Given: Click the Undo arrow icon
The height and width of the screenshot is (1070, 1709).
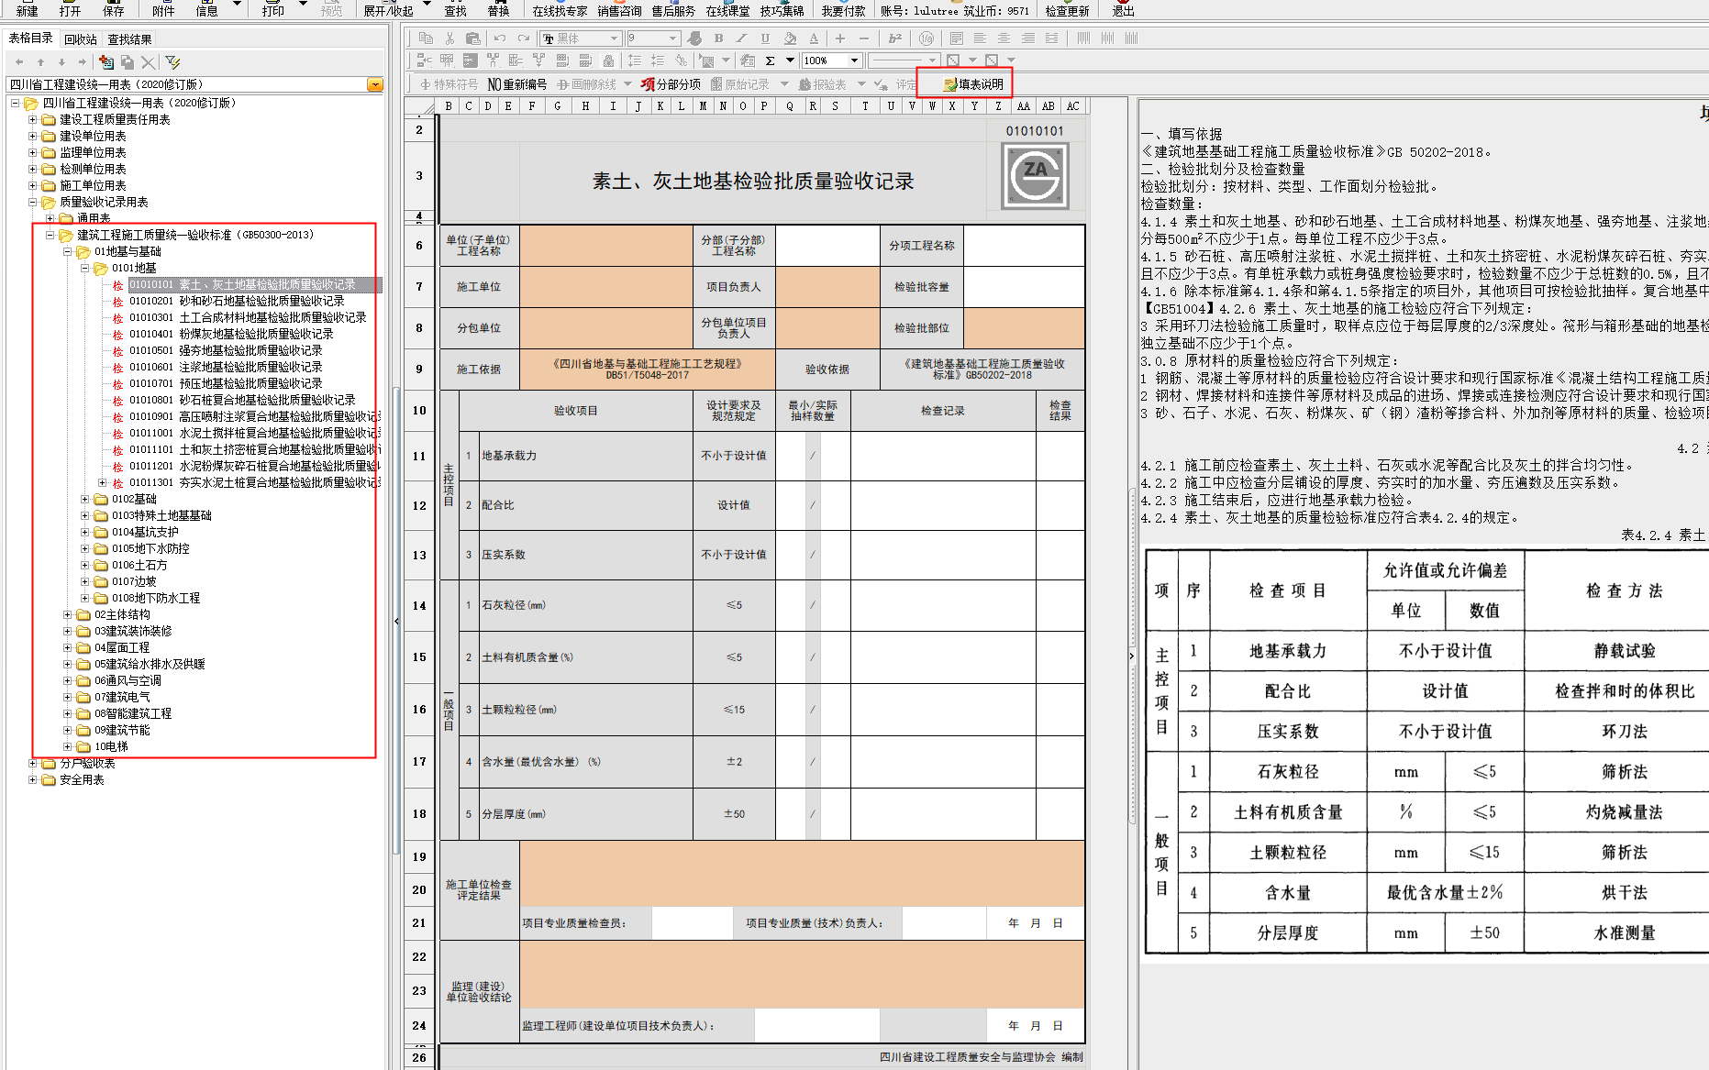Looking at the screenshot, I should (500, 39).
